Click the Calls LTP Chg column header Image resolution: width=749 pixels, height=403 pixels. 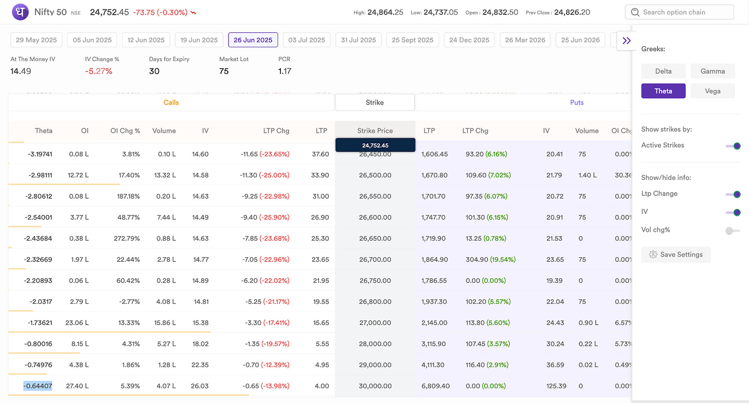point(275,131)
